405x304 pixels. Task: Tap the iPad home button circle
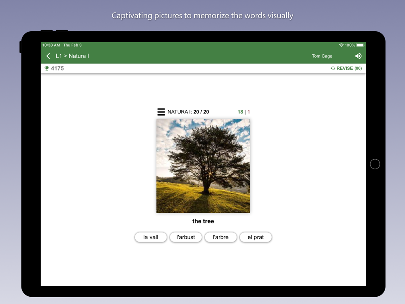click(375, 164)
